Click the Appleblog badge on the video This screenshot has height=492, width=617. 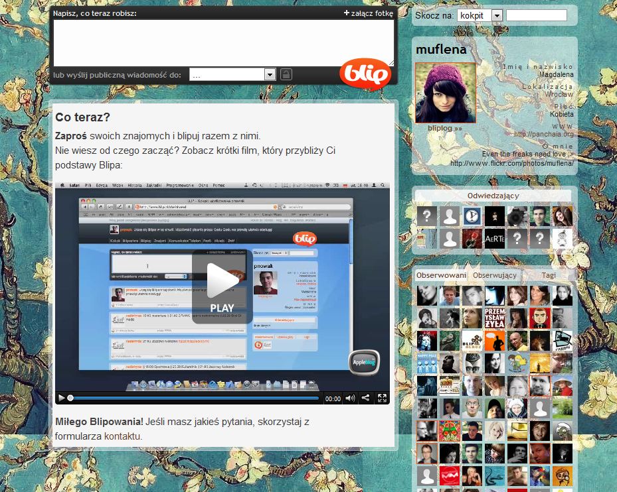(364, 362)
